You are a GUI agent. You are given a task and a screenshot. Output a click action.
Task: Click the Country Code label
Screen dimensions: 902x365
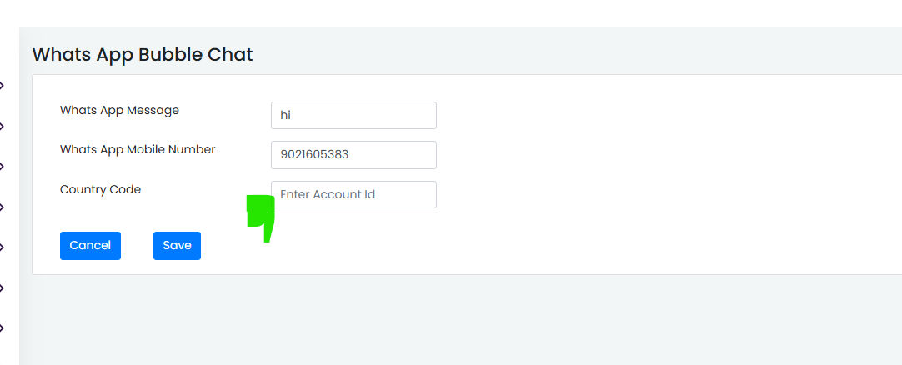[x=100, y=189]
